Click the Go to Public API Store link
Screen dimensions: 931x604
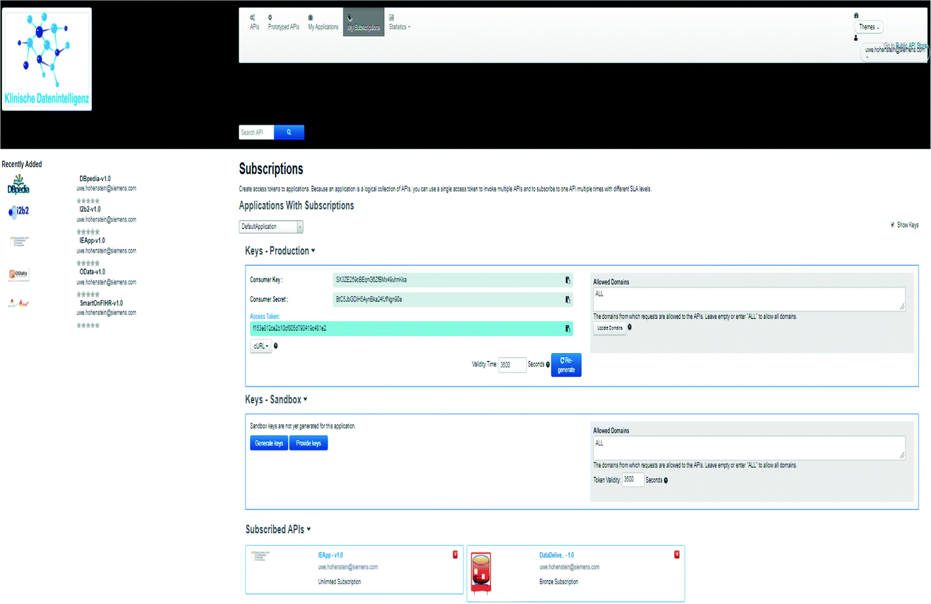905,45
